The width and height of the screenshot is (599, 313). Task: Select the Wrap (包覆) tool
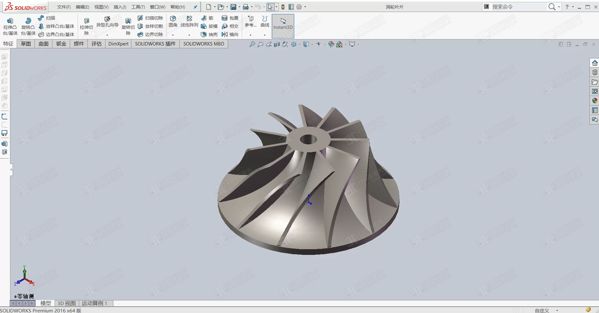tap(230, 18)
